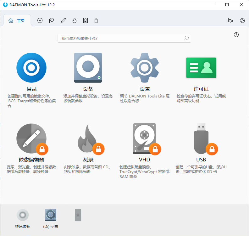Click the help question mark icon
249x236 pixels.
(x=236, y=35)
